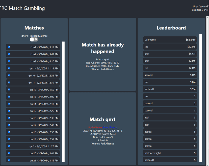The width and height of the screenshot is (209, 166).
Task: Click the FRC Match Gambling title
Action: 22,8
